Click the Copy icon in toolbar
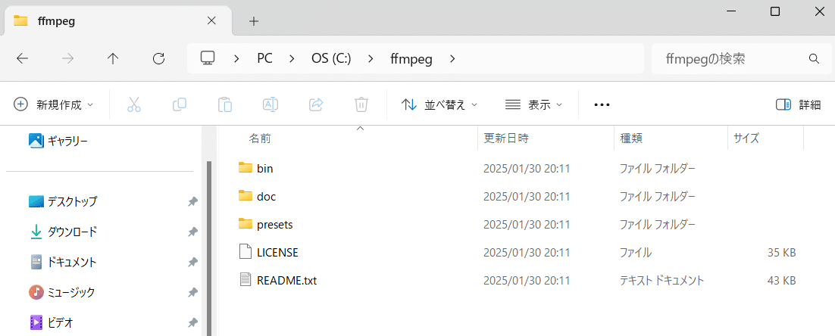Viewport: 835px width, 336px height. tap(180, 104)
